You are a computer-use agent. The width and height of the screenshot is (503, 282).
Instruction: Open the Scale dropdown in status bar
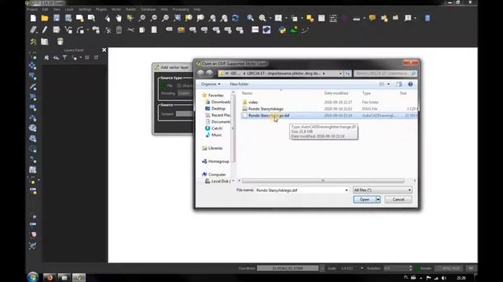pos(362,268)
